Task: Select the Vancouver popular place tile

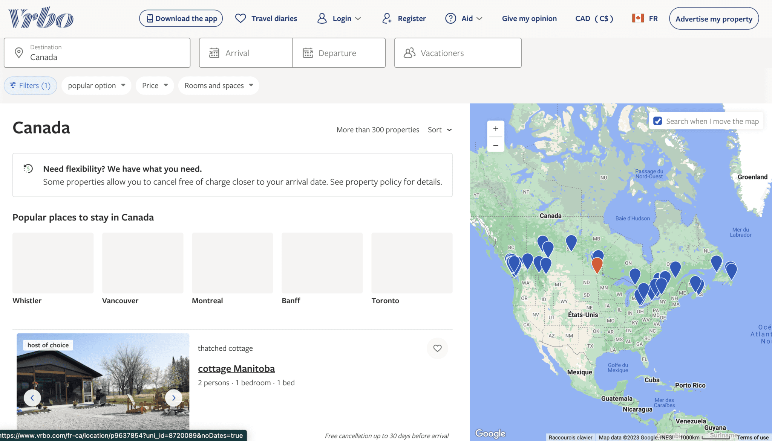Action: pos(143,269)
